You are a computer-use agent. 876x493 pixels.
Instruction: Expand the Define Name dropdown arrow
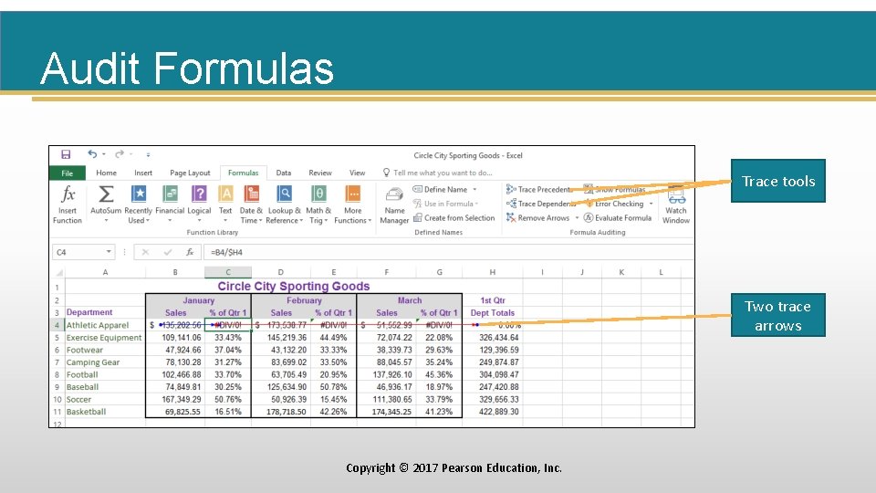coord(474,190)
